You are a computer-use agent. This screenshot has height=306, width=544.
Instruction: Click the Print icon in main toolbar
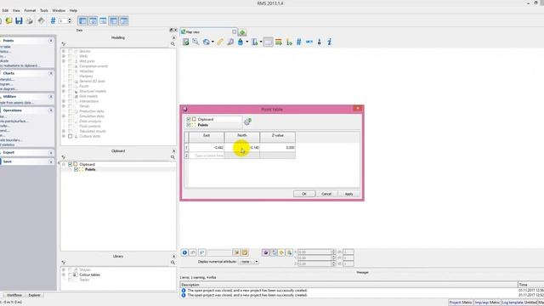click(30, 20)
